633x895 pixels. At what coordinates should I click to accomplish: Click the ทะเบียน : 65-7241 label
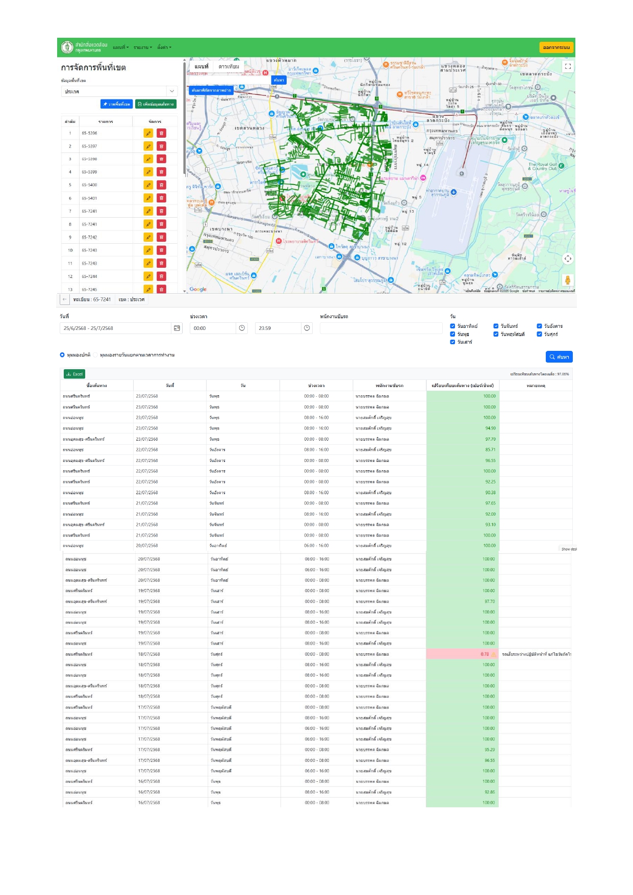[92, 299]
